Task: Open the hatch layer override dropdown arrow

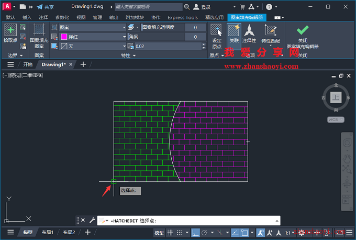Action: tap(137, 27)
